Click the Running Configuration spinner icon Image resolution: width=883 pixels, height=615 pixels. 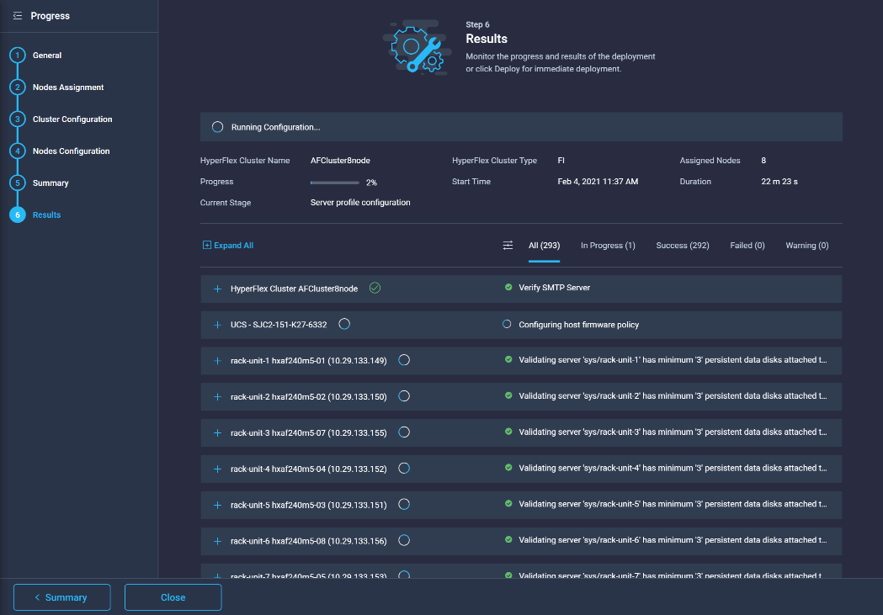pyautogui.click(x=217, y=127)
